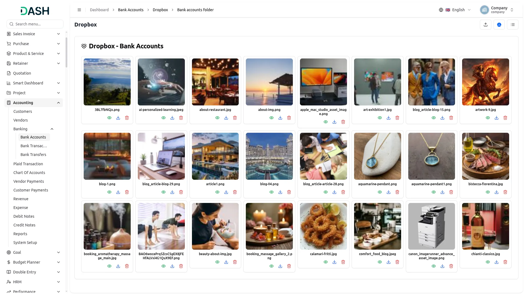Delete calamari-fritti.jpg
Image resolution: width=525 pixels, height=295 pixels.
343,262
